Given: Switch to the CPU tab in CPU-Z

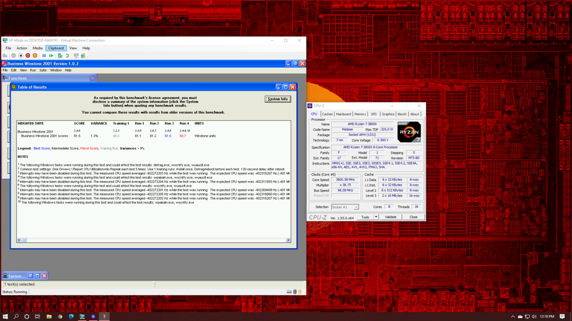Looking at the screenshot, I should [314, 114].
